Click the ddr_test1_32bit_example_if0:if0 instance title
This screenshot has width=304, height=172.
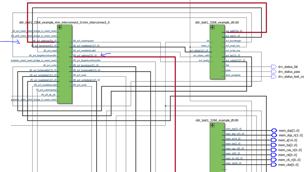click(217, 120)
